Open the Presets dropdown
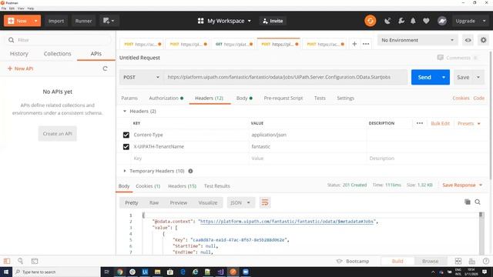Screen dimensions: 493x277 point(469,123)
